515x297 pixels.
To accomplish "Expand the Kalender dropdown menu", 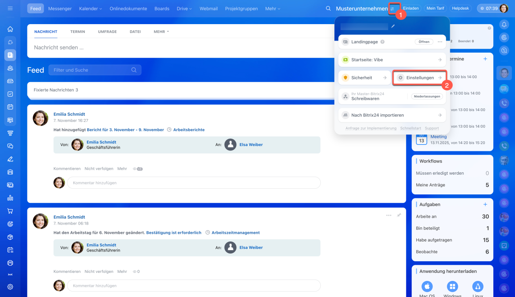I will tap(90, 8).
